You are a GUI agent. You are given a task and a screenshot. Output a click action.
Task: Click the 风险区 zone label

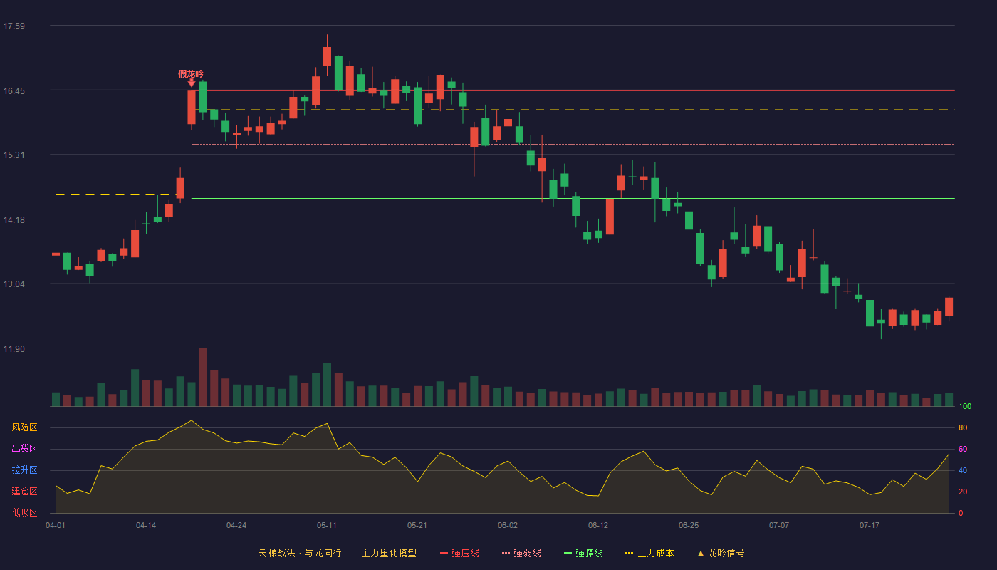click(24, 427)
